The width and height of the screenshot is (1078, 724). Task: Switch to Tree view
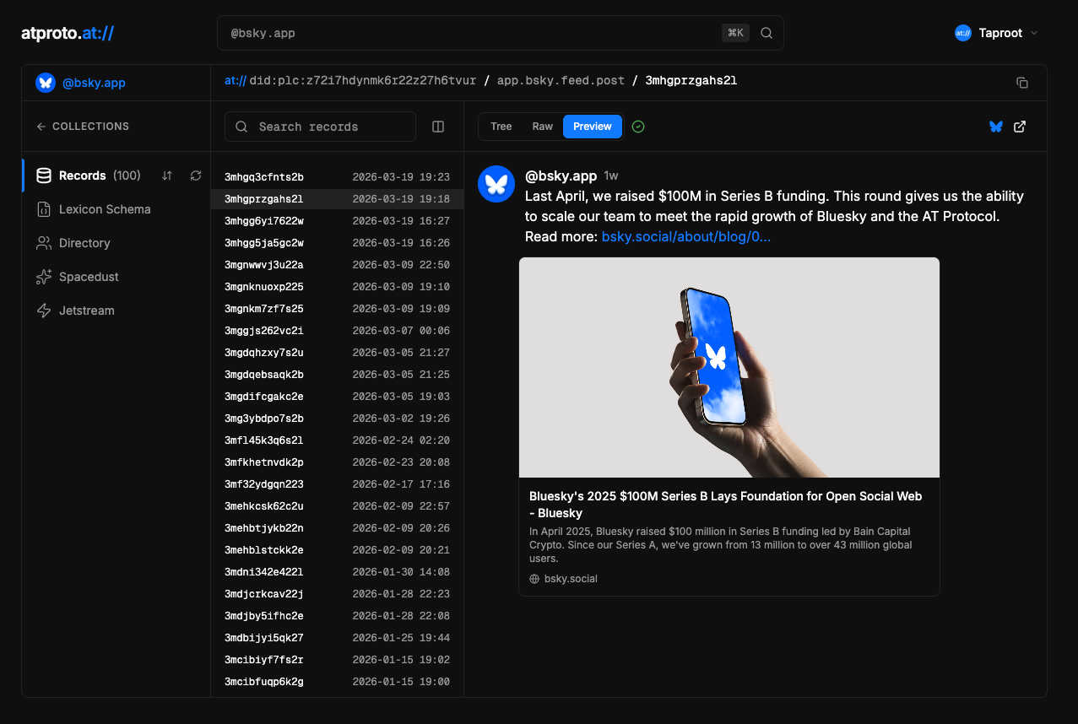coord(501,127)
